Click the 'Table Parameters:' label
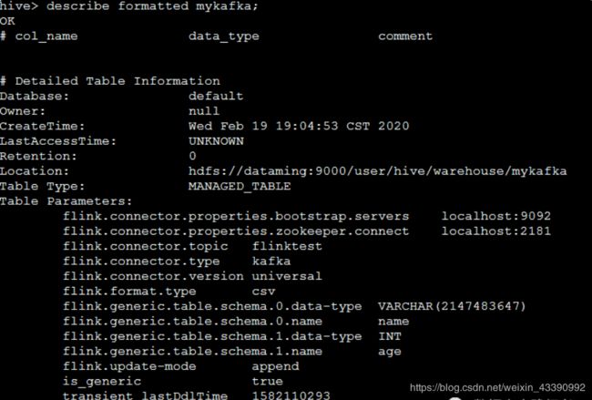This screenshot has width=592, height=400. point(66,200)
